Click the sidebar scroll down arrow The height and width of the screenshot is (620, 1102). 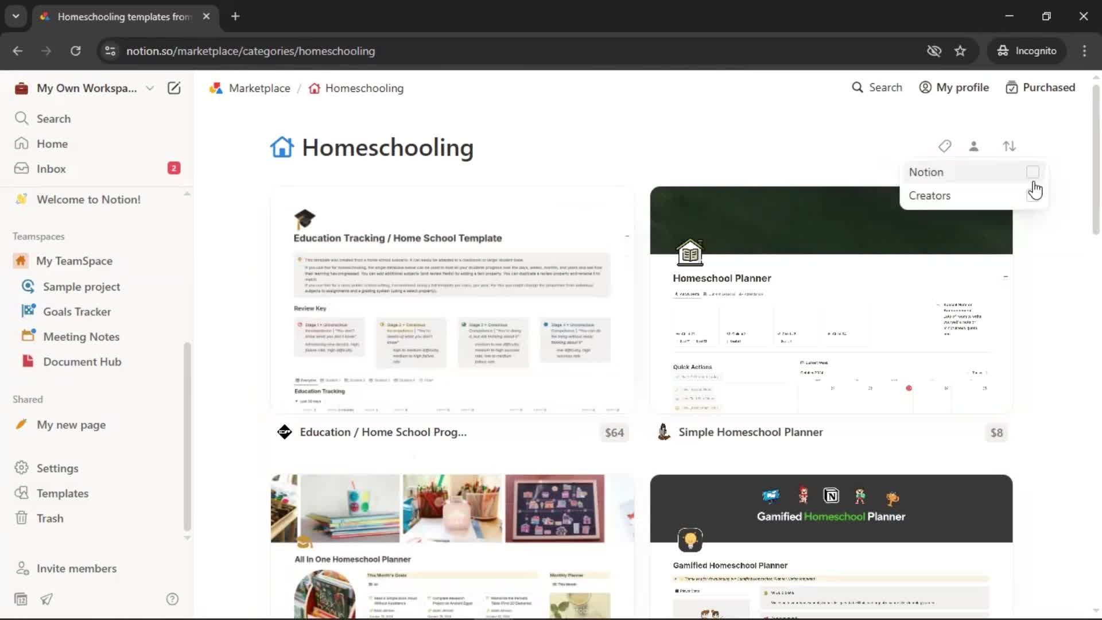(x=187, y=538)
